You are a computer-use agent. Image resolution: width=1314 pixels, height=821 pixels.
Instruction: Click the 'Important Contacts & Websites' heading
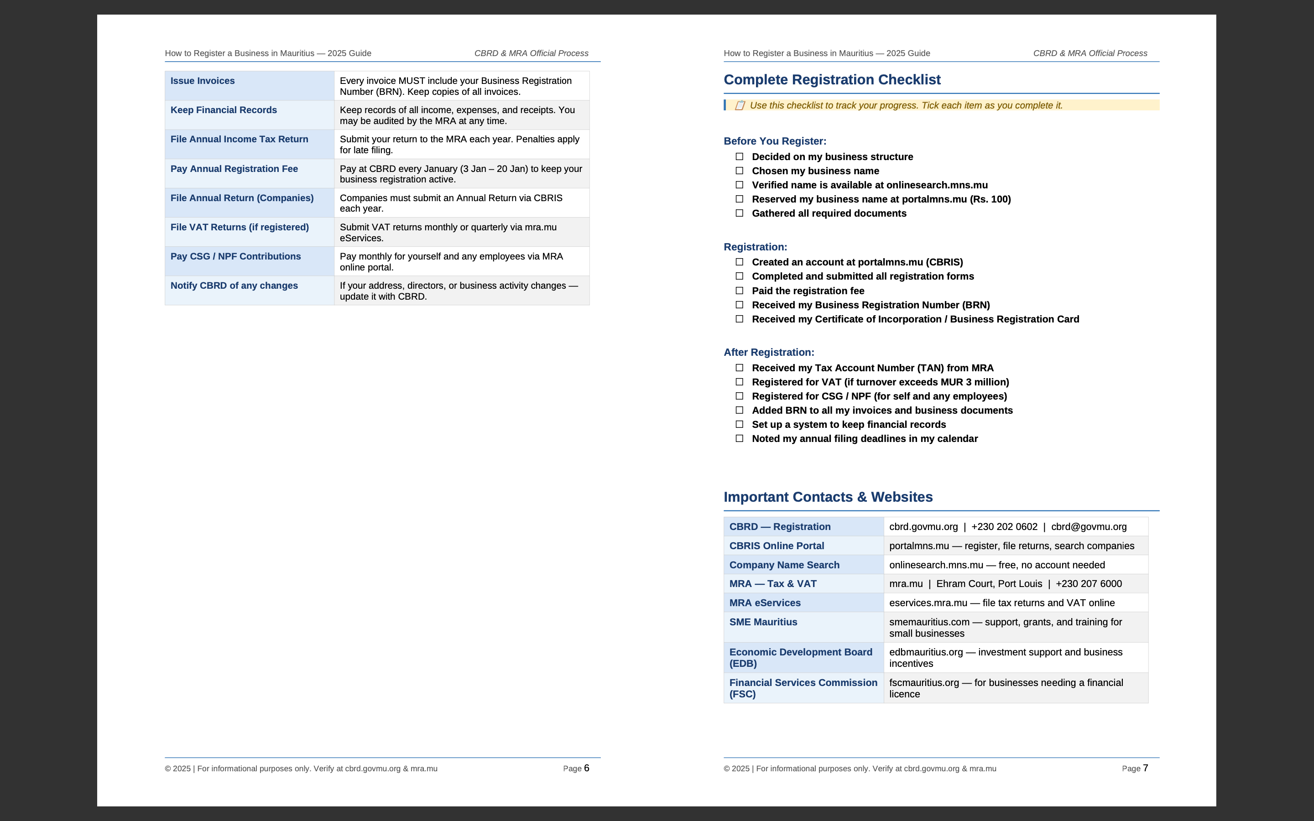(828, 497)
